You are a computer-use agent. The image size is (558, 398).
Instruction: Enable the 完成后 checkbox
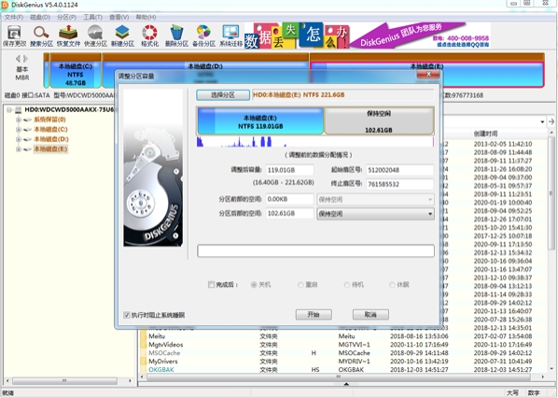pyautogui.click(x=211, y=284)
